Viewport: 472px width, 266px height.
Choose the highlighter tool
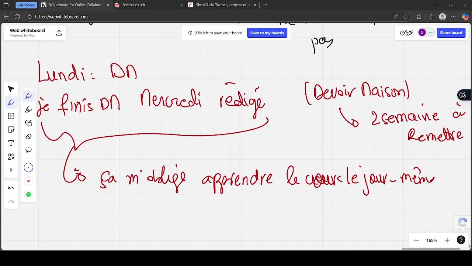pos(28,110)
